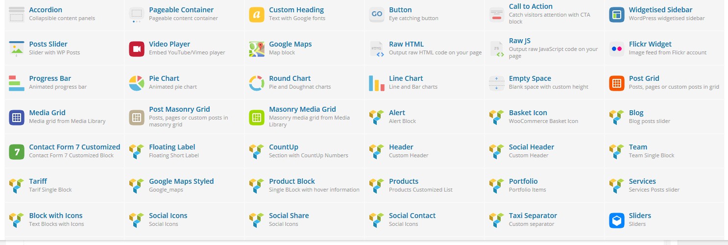Choose the Posts Slider element

[x=65, y=48]
